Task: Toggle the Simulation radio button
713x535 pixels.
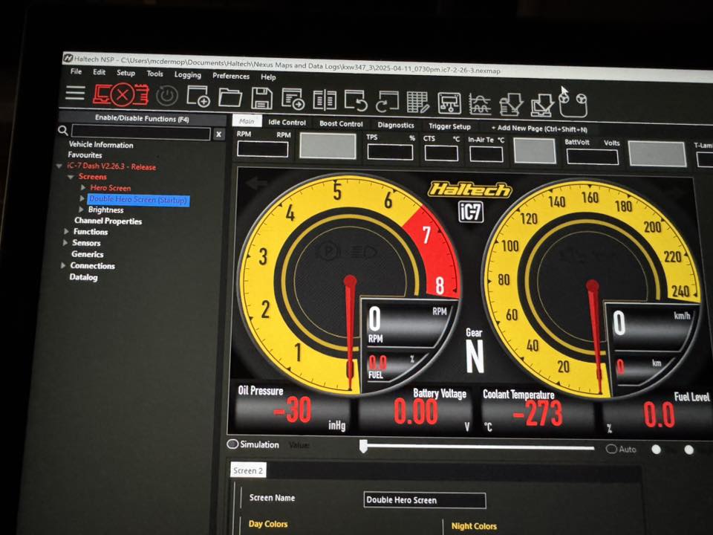Action: (232, 444)
